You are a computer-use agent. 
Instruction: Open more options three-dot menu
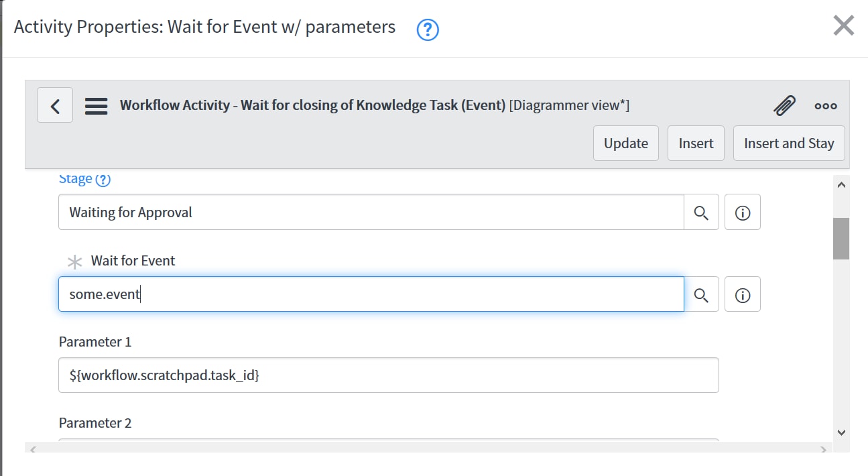coord(825,106)
